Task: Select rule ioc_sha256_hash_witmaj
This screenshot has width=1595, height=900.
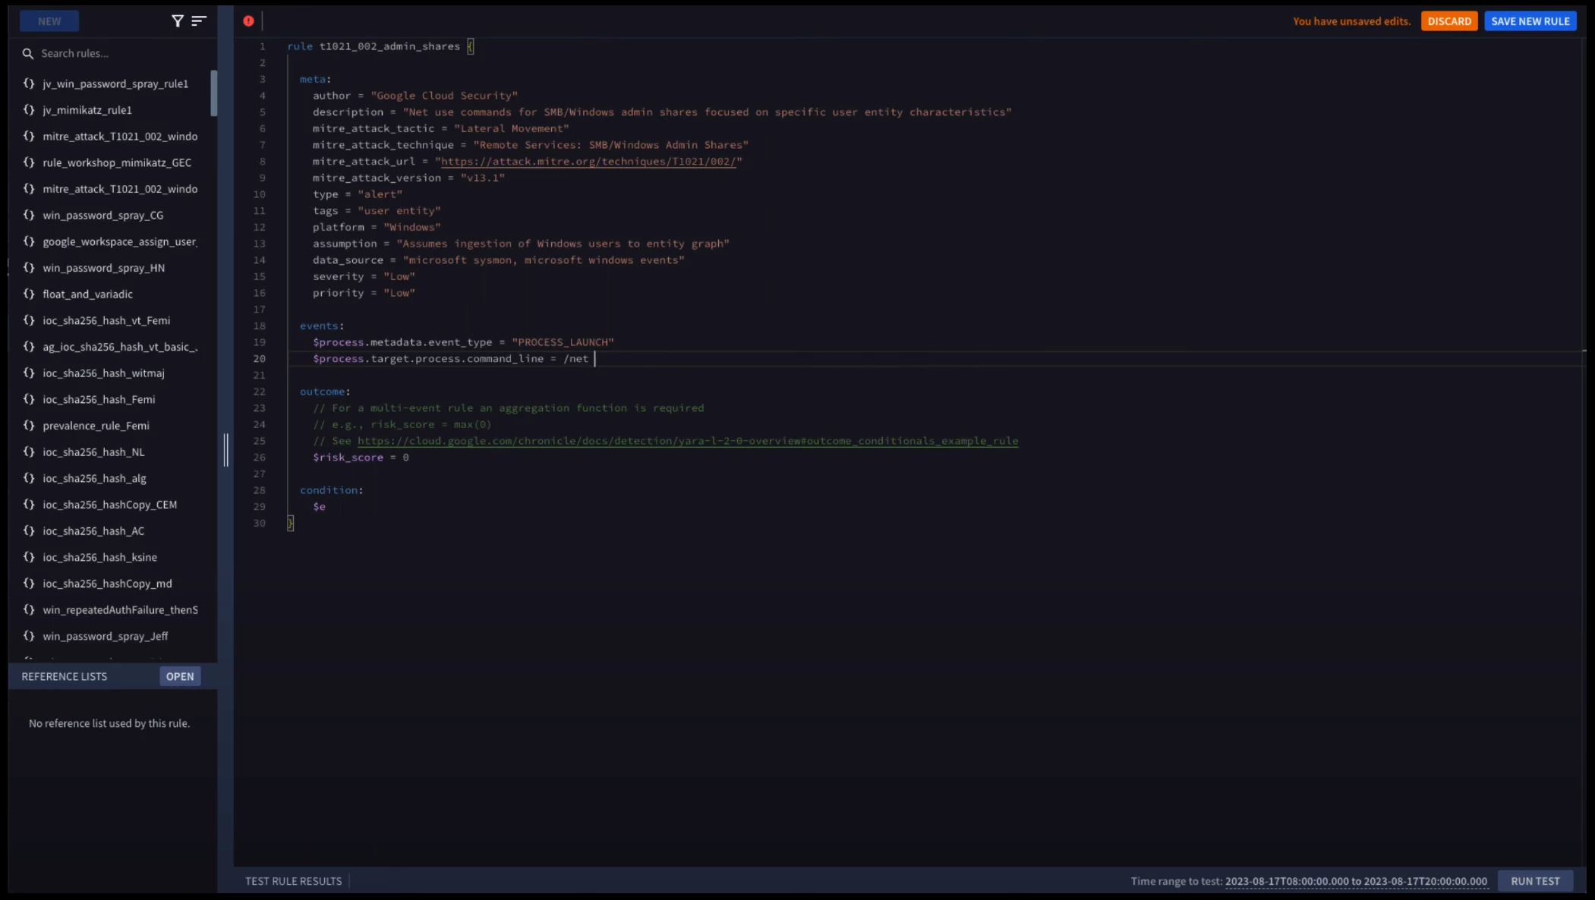Action: point(103,373)
